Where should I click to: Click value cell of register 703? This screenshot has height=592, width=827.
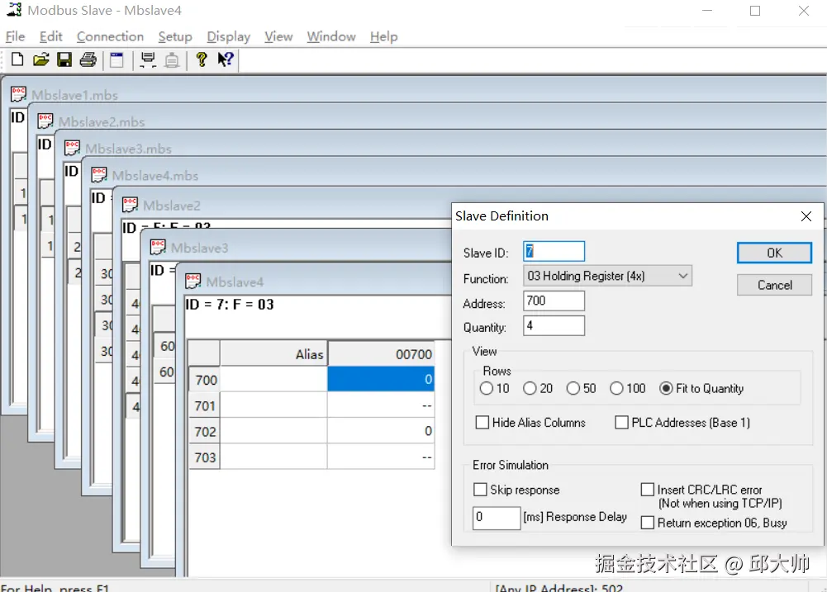381,457
